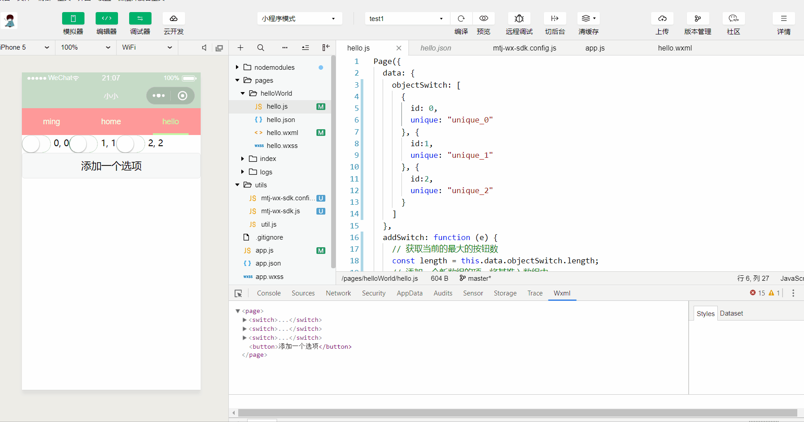Open the WiFi network dropdown
Screen dimensions: 804x422
coord(147,47)
